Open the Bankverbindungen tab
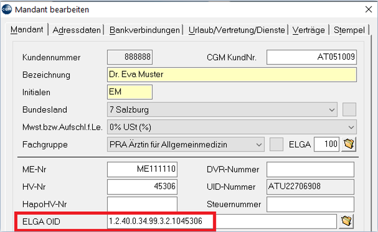Viewport: 378px width, 232px height. (x=144, y=30)
